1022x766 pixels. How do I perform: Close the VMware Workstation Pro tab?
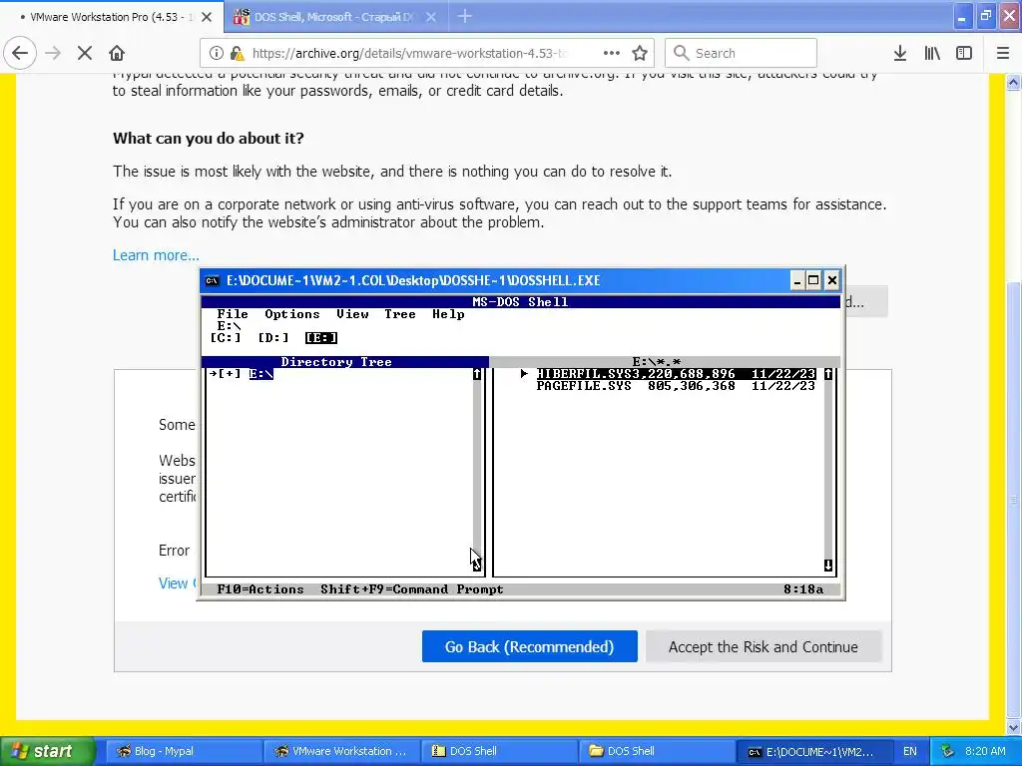pyautogui.click(x=207, y=17)
